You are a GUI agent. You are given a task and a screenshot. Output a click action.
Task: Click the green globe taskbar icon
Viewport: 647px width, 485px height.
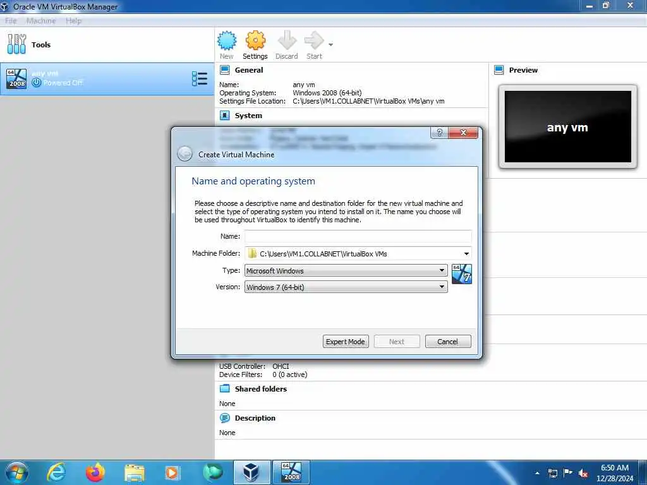coord(212,472)
